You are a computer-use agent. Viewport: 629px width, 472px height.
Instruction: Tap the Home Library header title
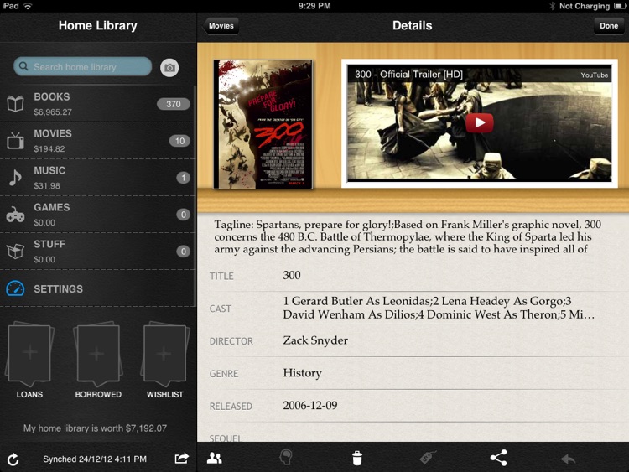pyautogui.click(x=98, y=26)
